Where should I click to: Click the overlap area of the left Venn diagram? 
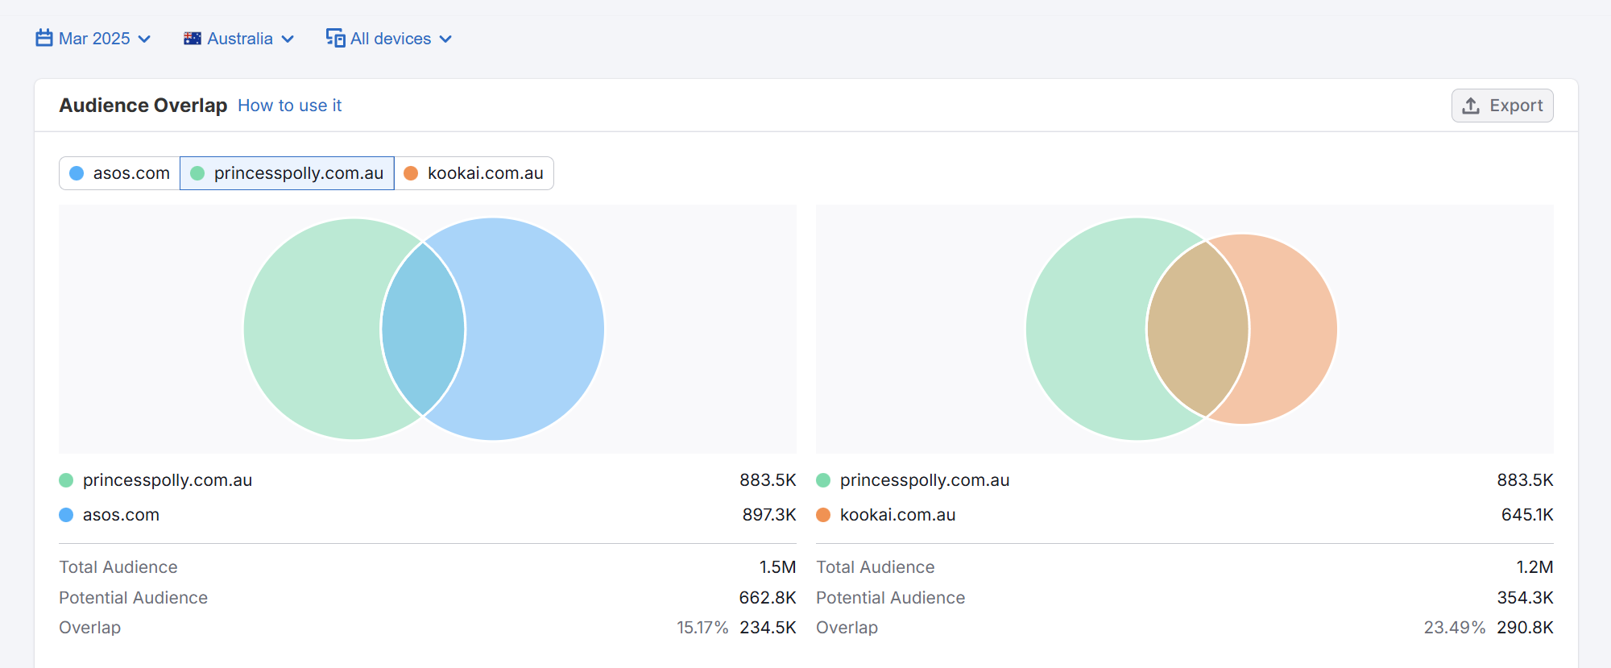tap(423, 329)
